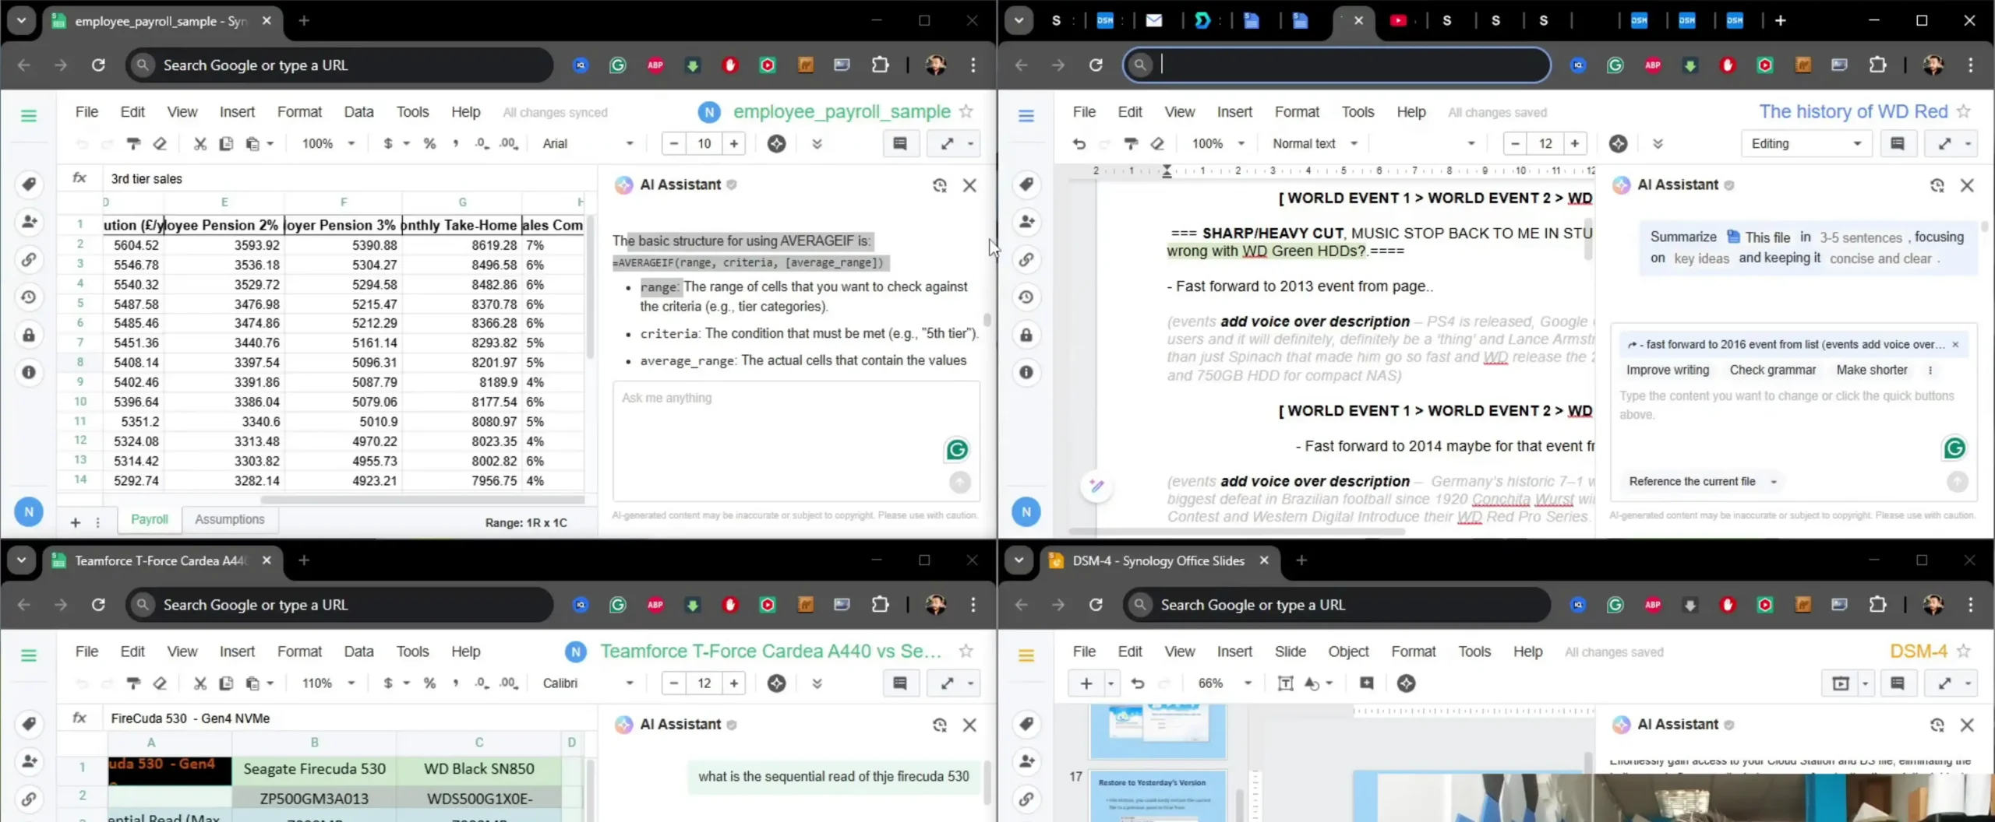Open add slide dropdown arrow in DSM-4 toolbar

tap(1111, 683)
